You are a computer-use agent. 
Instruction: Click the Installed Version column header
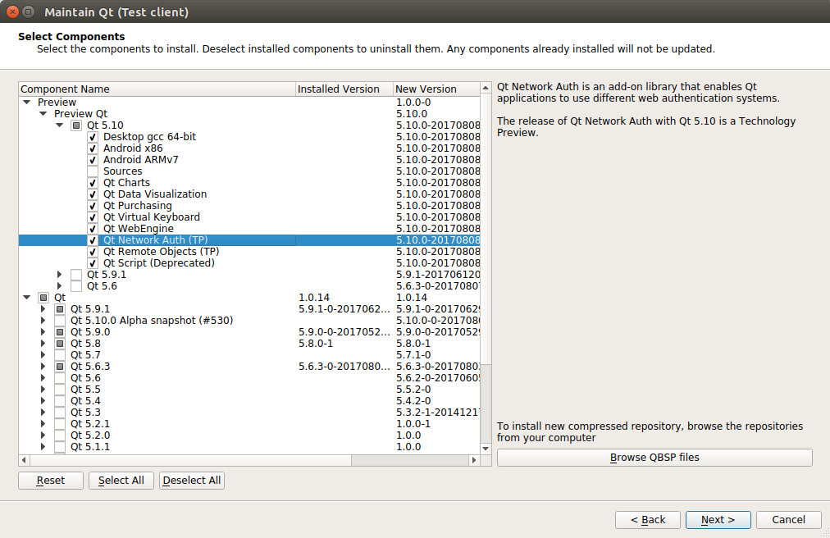pyautogui.click(x=343, y=89)
